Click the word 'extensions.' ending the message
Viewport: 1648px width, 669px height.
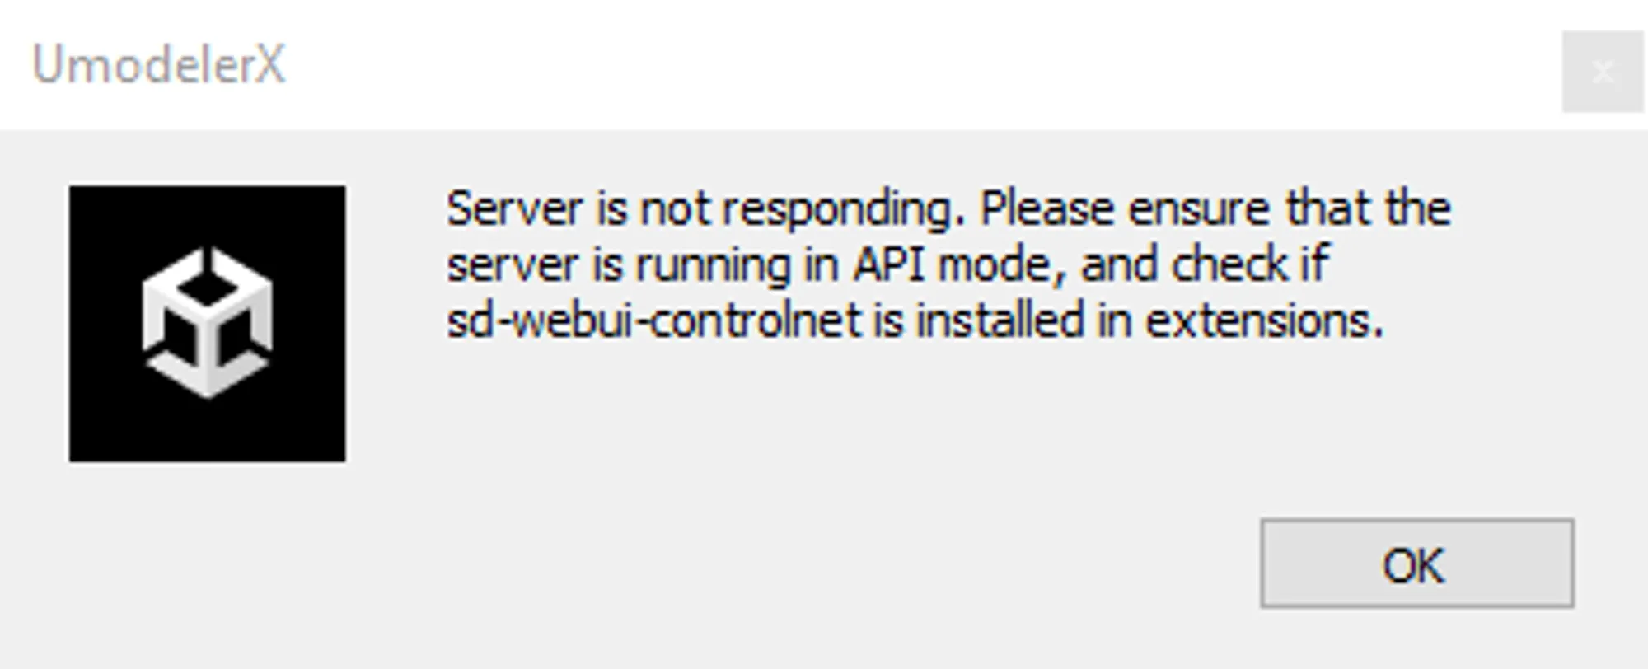pyautogui.click(x=1265, y=320)
